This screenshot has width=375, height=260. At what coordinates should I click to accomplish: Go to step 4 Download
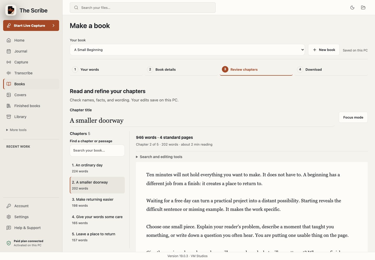[x=331, y=69]
